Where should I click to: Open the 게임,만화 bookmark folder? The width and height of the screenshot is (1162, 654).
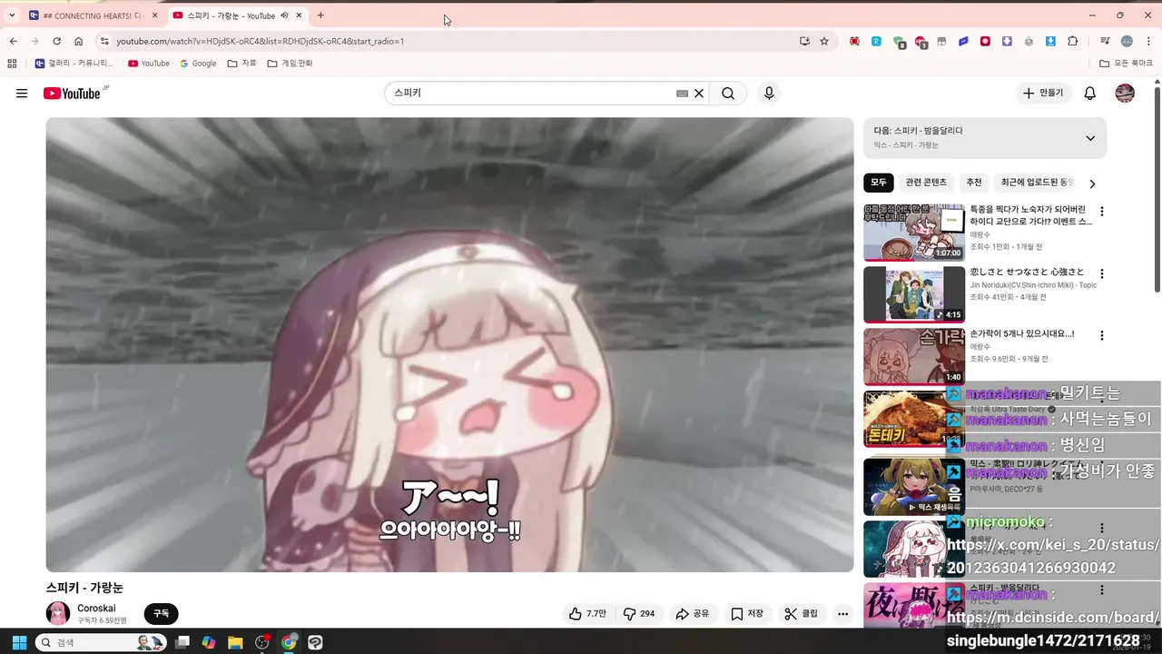click(x=290, y=64)
